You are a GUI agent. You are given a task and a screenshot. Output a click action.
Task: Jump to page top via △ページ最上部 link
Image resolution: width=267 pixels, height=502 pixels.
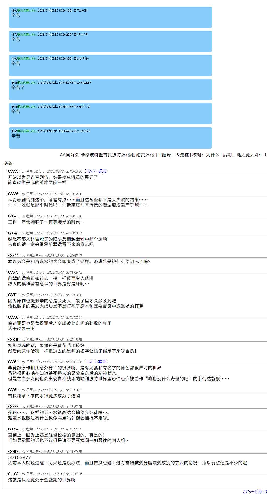(255, 492)
